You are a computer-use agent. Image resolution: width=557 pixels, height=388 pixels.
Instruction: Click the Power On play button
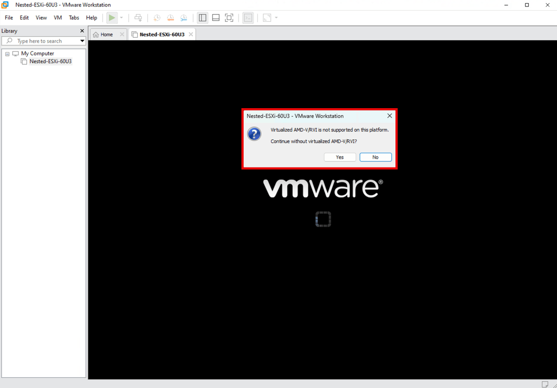112,18
